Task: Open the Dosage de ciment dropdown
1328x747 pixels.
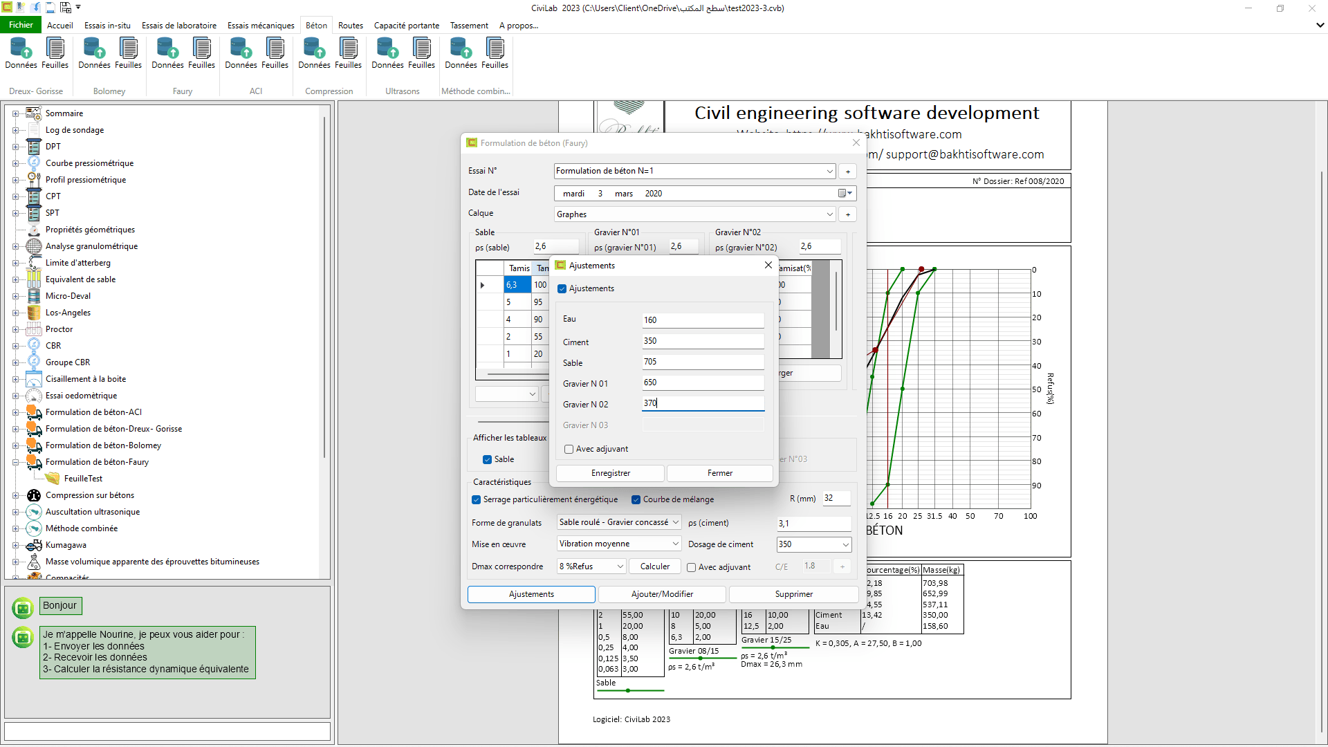Action: pos(845,545)
